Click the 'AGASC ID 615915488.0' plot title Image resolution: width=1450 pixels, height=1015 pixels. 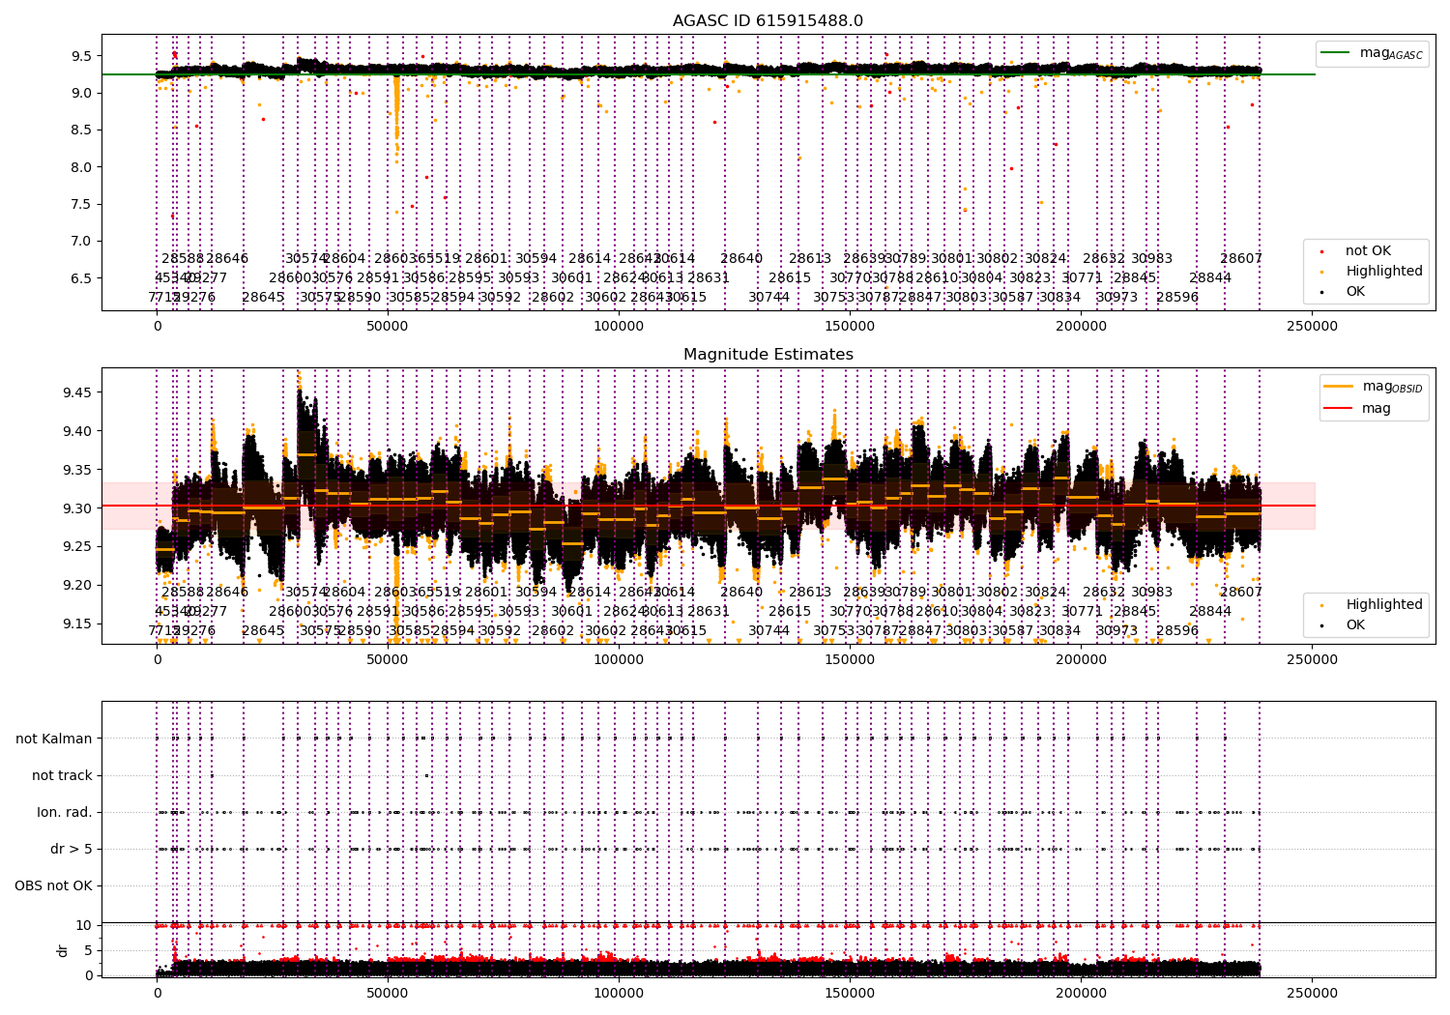[x=768, y=21]
